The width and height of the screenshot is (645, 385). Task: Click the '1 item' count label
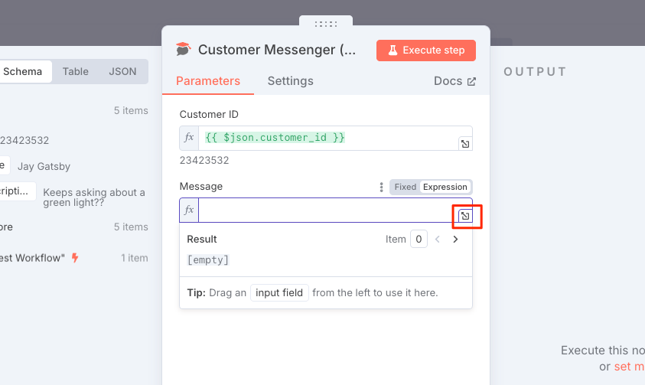[x=135, y=258]
